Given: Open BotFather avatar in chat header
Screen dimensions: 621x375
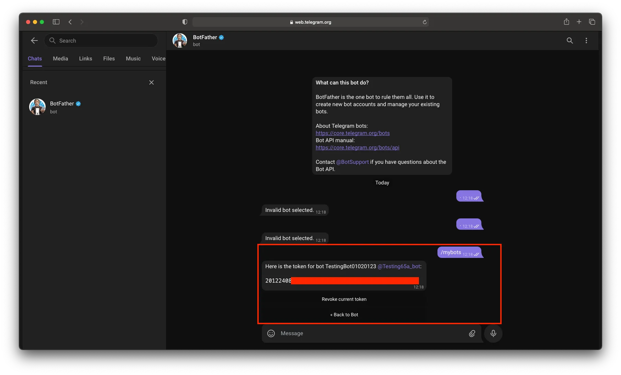Looking at the screenshot, I should [180, 41].
